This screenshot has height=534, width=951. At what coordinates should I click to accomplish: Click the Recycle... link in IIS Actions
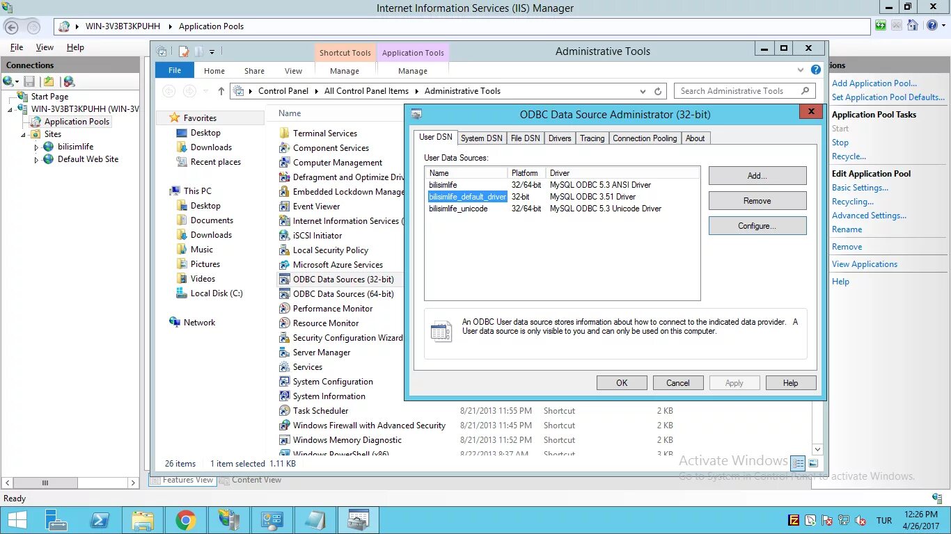click(x=849, y=156)
